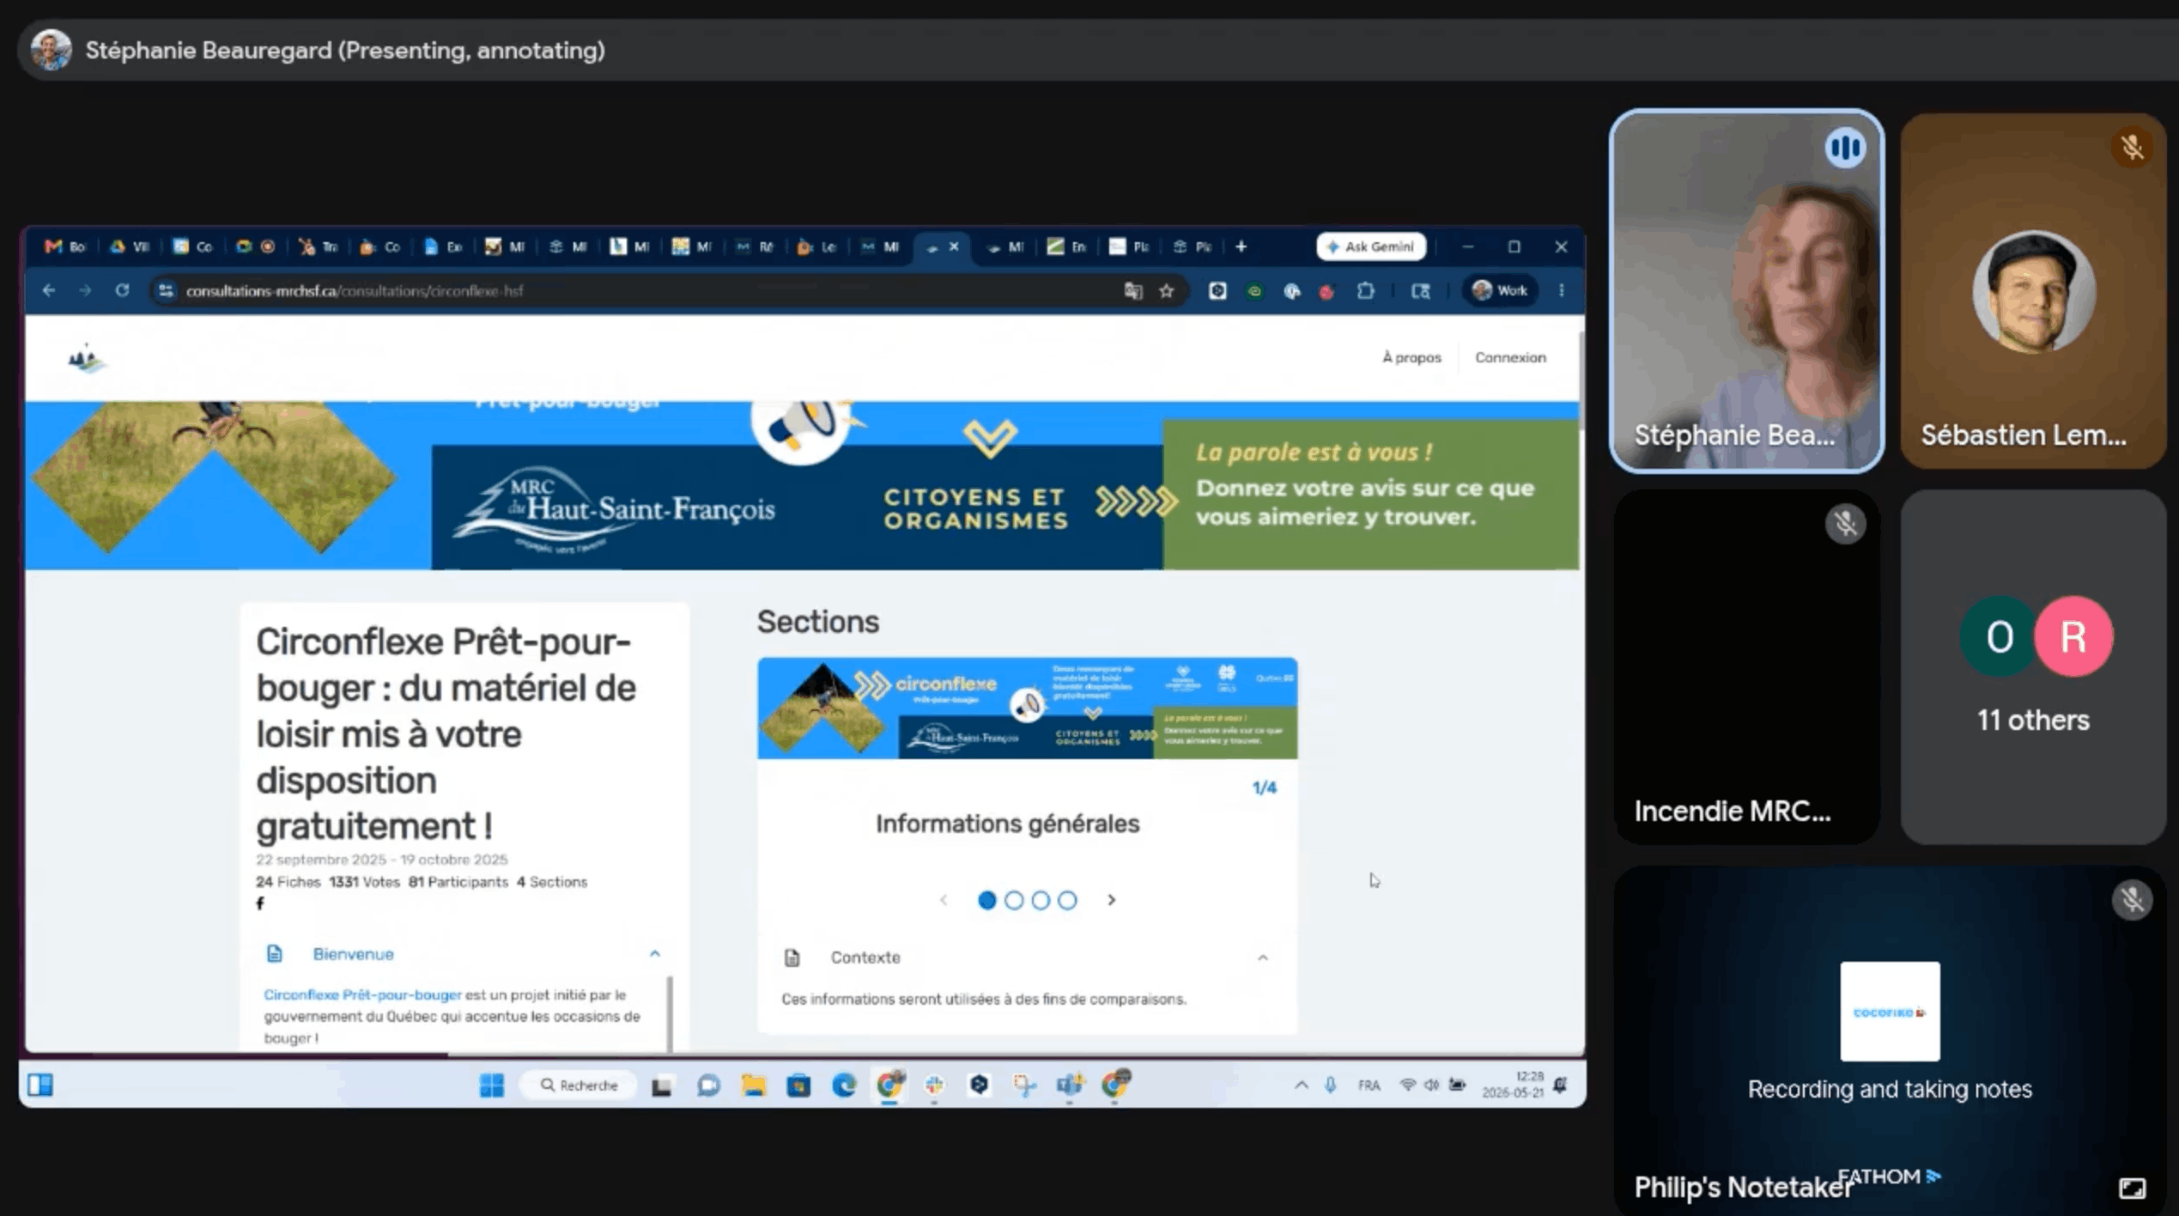
Task: Click the red extension icon in toolbar
Action: pyautogui.click(x=1327, y=291)
